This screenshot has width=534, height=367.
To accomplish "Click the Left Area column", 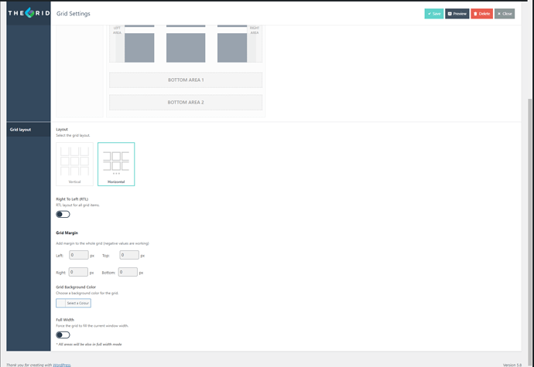I will (x=117, y=42).
